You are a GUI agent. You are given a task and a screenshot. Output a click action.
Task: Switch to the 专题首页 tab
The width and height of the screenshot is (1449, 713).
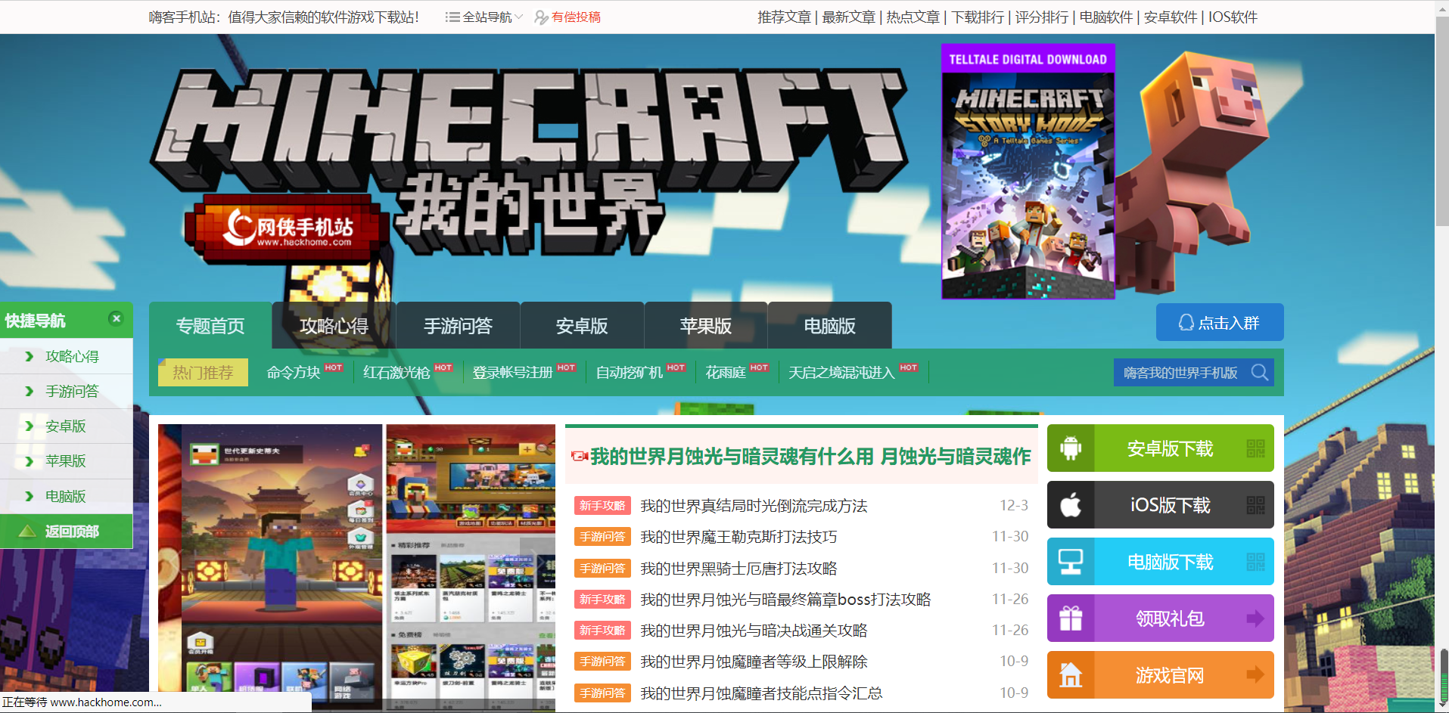(x=210, y=326)
